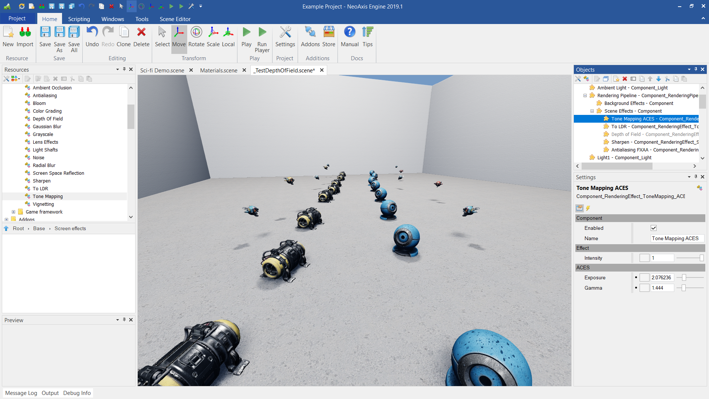Toggle the Gamma property checkbox box
Screen dimensions: 709x399
(x=644, y=288)
